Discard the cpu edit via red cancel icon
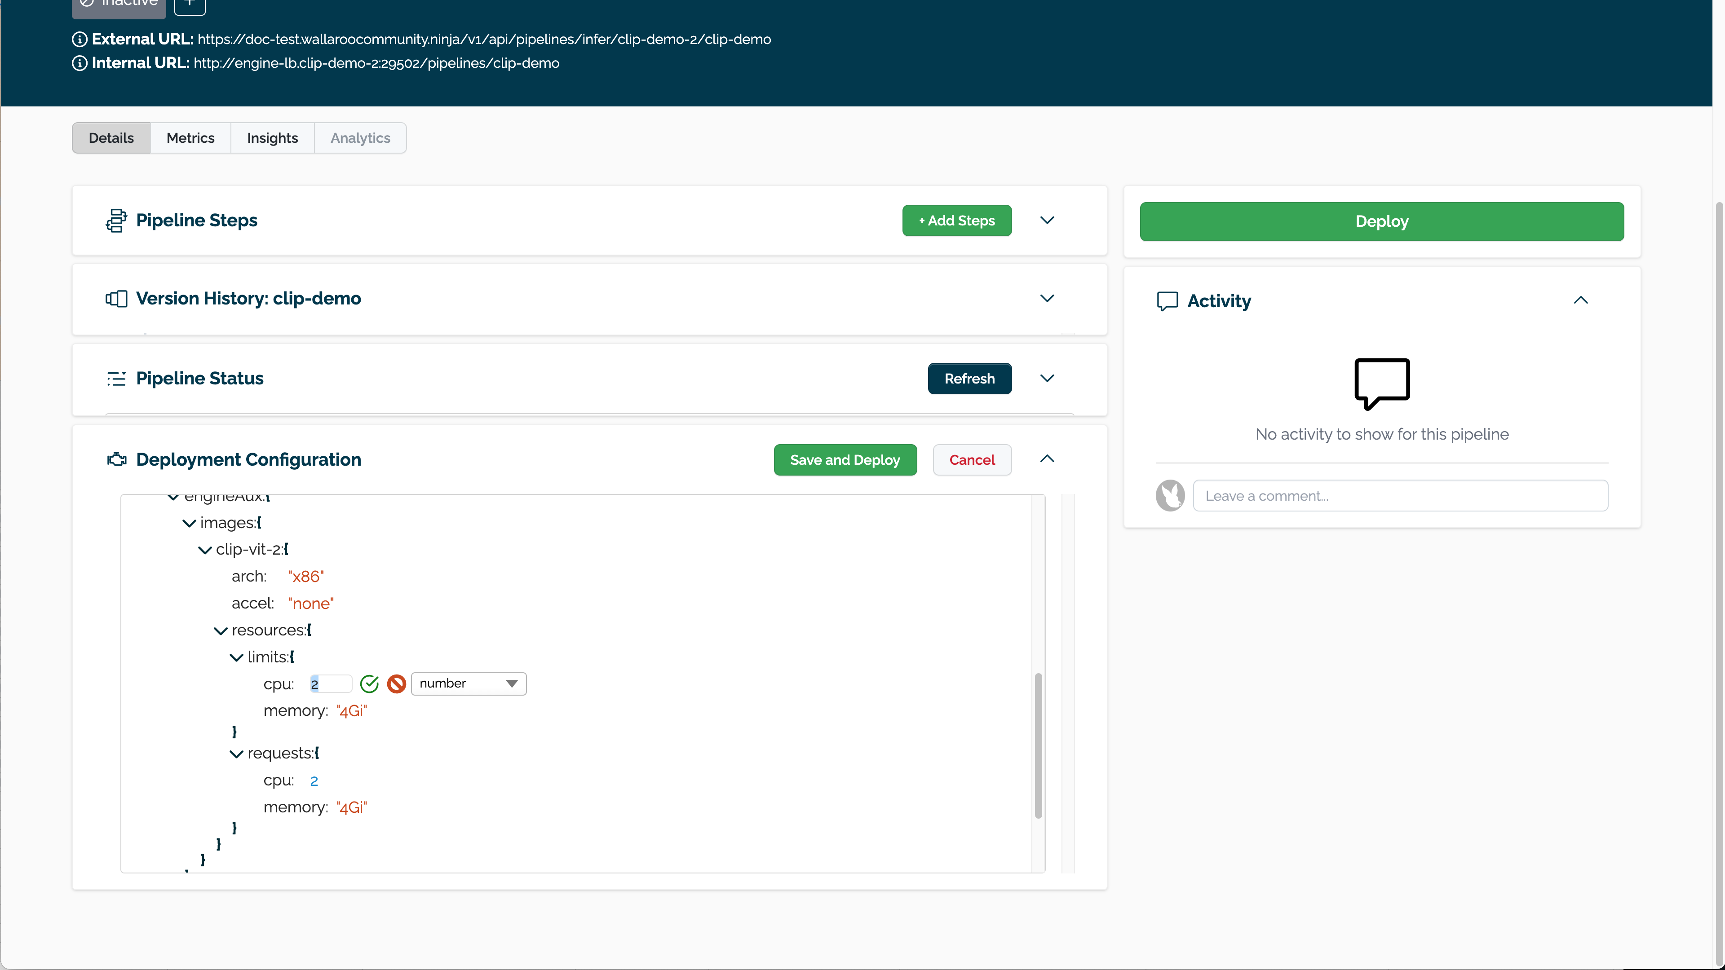1725x970 pixels. [396, 683]
